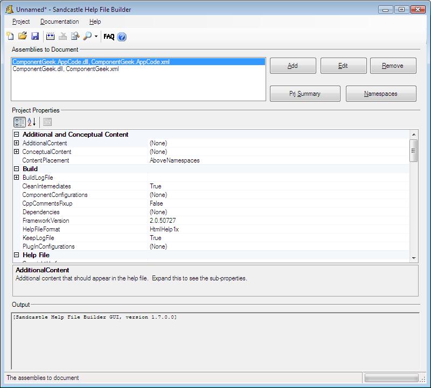Image resolution: width=431 pixels, height=388 pixels.
Task: Switch property grid to Categorized view
Action: [x=19, y=122]
